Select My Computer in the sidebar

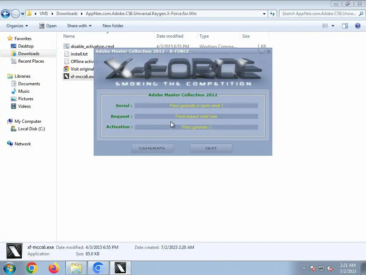pyautogui.click(x=28, y=121)
